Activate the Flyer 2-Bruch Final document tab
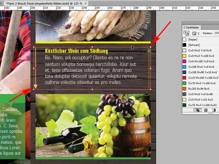 click(x=44, y=4)
